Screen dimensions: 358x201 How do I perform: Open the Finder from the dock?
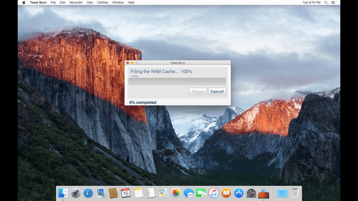coord(63,193)
